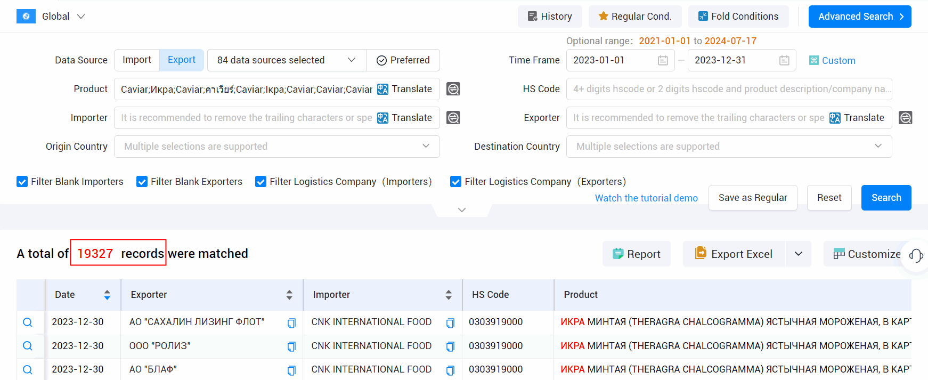Open the Watch the tutorial demo link
928x380 pixels.
tap(646, 198)
